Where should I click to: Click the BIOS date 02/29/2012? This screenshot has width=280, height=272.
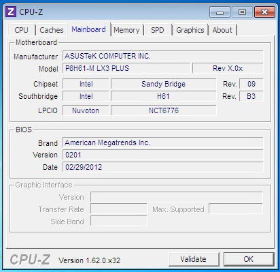[162, 167]
